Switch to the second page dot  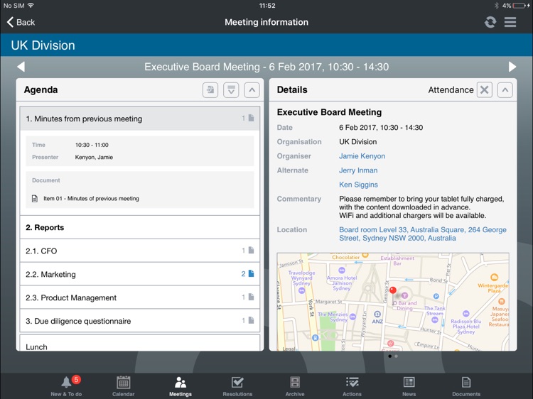397,356
